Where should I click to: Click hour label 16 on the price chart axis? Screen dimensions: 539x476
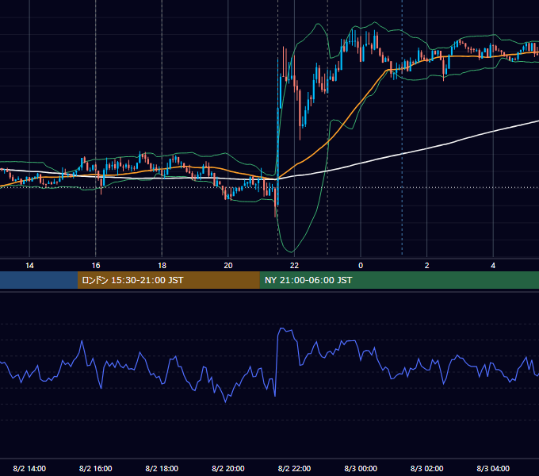(x=96, y=266)
